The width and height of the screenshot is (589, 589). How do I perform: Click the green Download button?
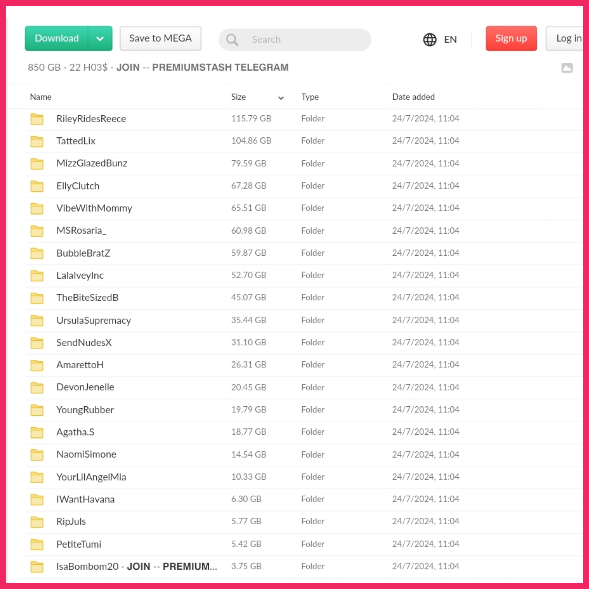click(57, 39)
